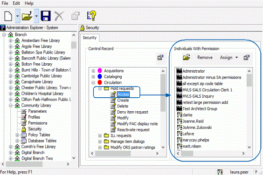Click the Remove button
The width and height of the screenshot is (263, 175).
click(205, 57)
